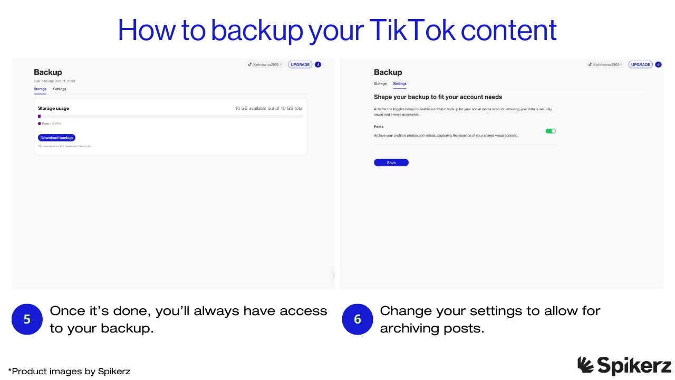The height and width of the screenshot is (380, 675).
Task: Select the step 5 numbered badge
Action: pos(27,319)
